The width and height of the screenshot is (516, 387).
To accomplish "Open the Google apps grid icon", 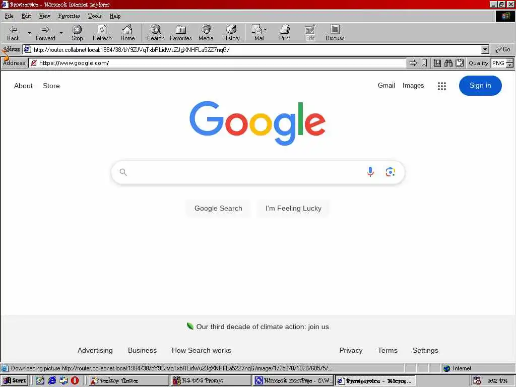I will click(x=442, y=86).
